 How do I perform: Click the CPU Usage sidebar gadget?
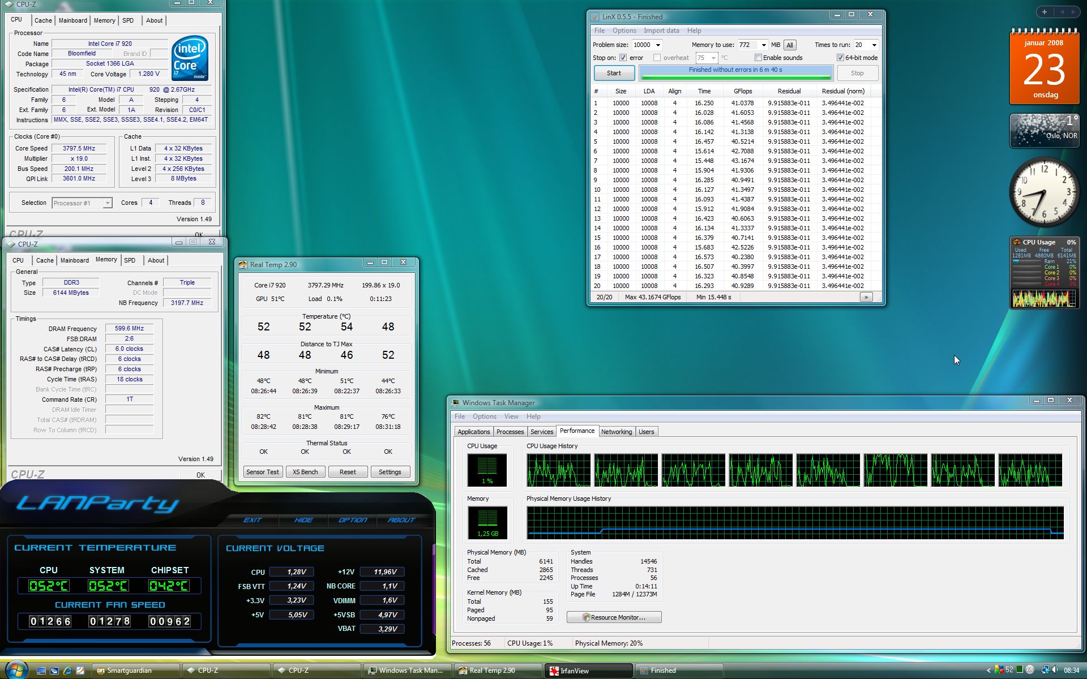1044,273
